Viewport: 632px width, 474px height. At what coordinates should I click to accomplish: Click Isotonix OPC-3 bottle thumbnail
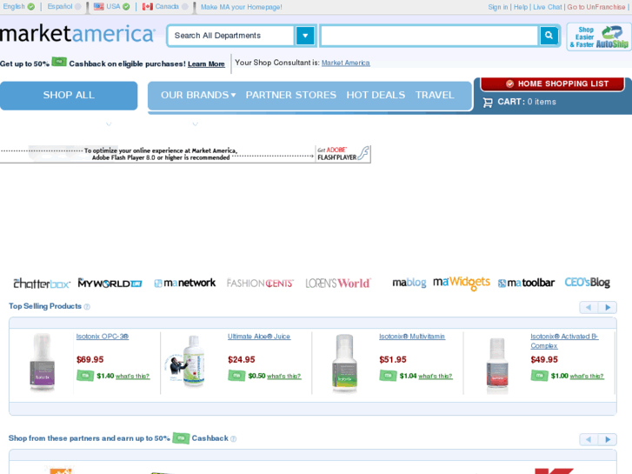43,363
